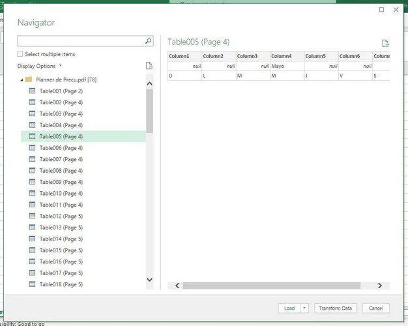This screenshot has height=326, width=408.
Task: Click the table icon for Table002 (Page 4)
Action: [x=33, y=102]
